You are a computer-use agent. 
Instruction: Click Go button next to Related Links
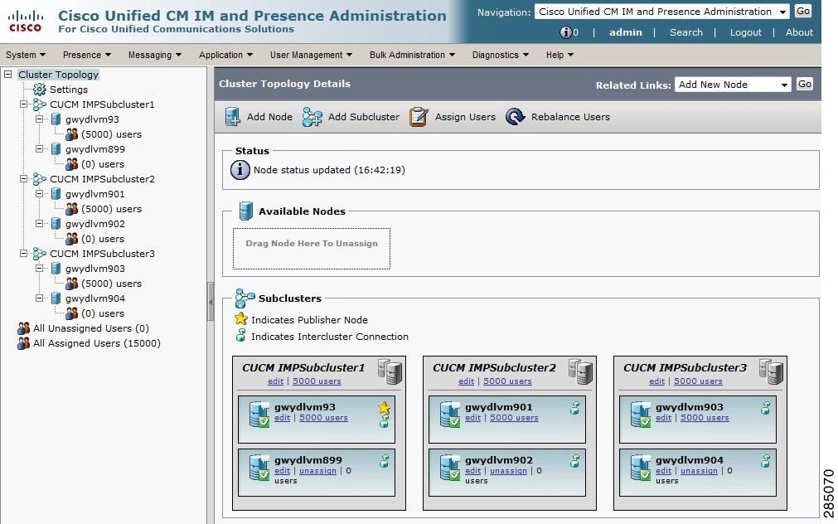pos(805,84)
